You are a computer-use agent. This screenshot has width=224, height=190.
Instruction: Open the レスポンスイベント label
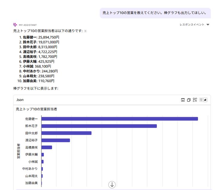click(192, 25)
